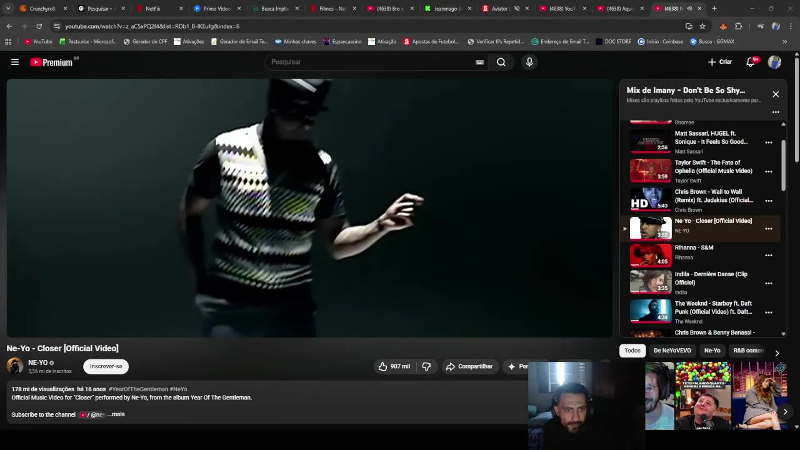Image resolution: width=800 pixels, height=450 pixels.
Task: Open the notifications bell
Action: [x=751, y=62]
